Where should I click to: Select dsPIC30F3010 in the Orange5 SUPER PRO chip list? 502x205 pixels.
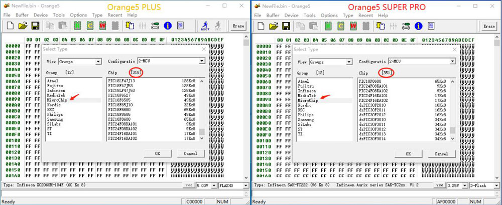pyautogui.click(x=372, y=120)
